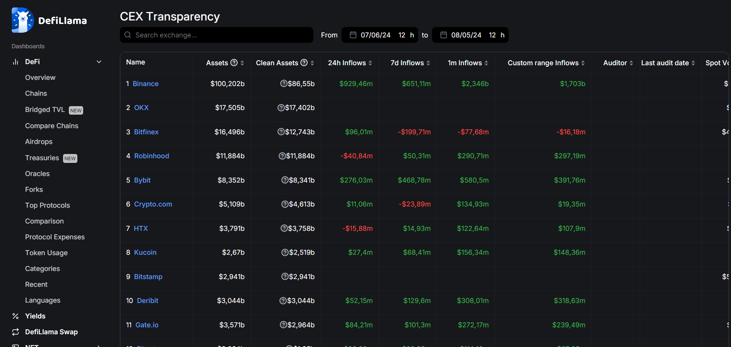Open the Categories page
This screenshot has width=731, height=347.
[43, 269]
